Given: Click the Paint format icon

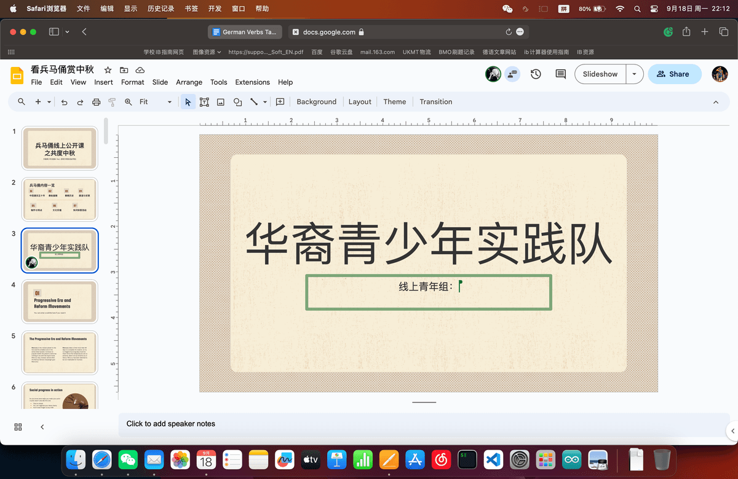Looking at the screenshot, I should [x=112, y=102].
